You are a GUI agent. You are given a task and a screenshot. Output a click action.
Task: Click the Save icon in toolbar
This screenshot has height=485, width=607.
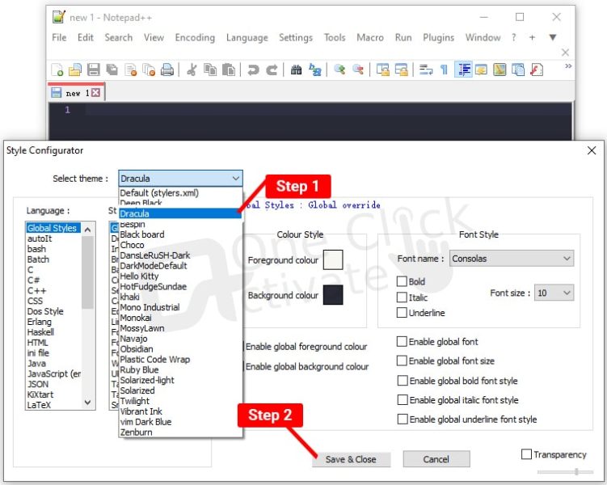tap(93, 70)
